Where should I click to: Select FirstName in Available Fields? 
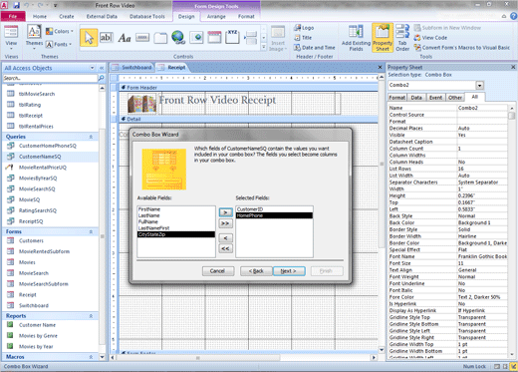pos(175,209)
